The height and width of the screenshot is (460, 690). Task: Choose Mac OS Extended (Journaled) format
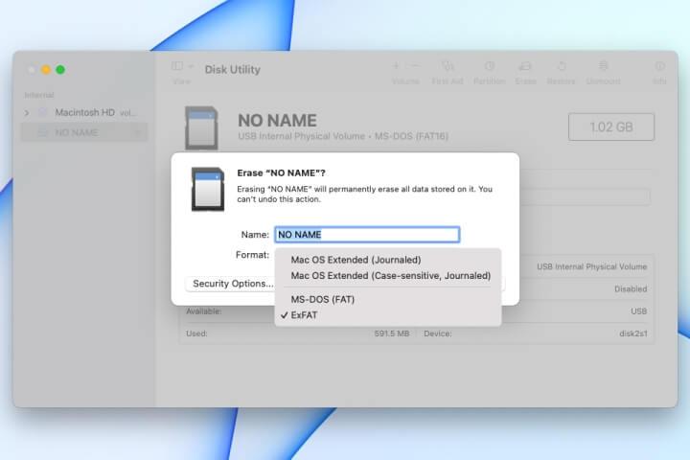click(356, 260)
